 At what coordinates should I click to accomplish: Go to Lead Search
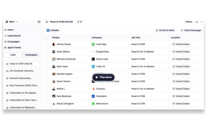tap(12, 36)
